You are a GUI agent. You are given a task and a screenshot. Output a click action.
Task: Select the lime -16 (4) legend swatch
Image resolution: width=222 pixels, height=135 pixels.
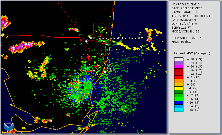pos(179,99)
